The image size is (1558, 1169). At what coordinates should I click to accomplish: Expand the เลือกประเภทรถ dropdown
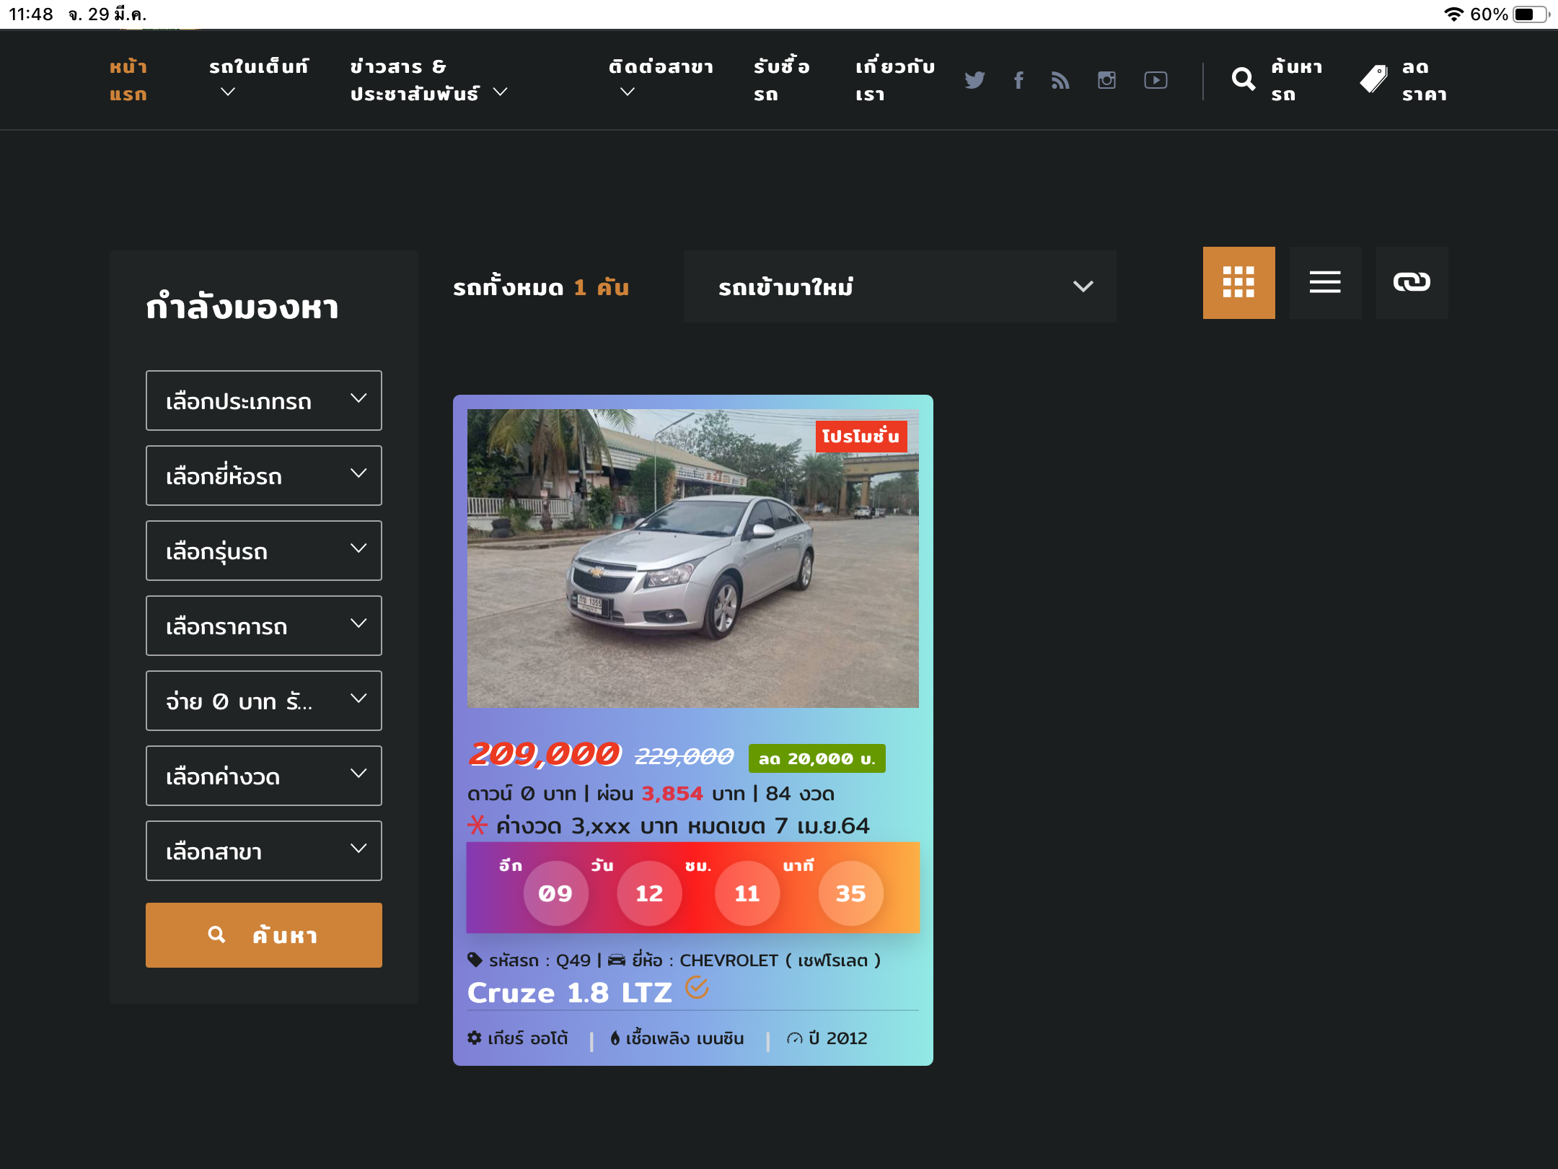[264, 400]
